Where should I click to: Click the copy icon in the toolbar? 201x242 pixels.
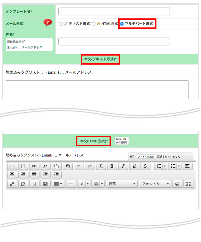(x=57, y=166)
